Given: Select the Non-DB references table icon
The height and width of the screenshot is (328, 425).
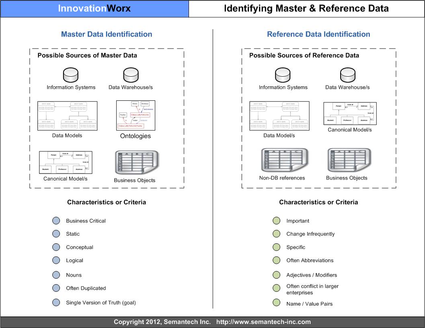Looking at the screenshot, I should coord(284,160).
